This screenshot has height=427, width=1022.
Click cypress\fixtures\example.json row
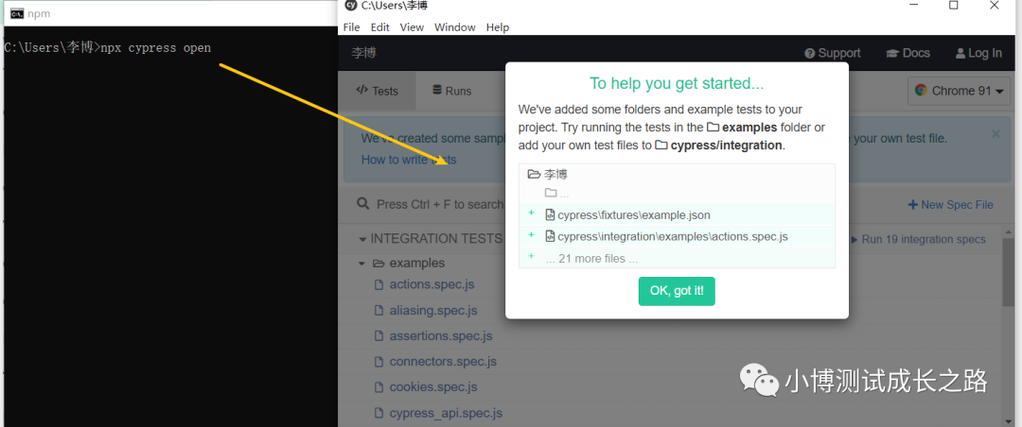pos(677,215)
